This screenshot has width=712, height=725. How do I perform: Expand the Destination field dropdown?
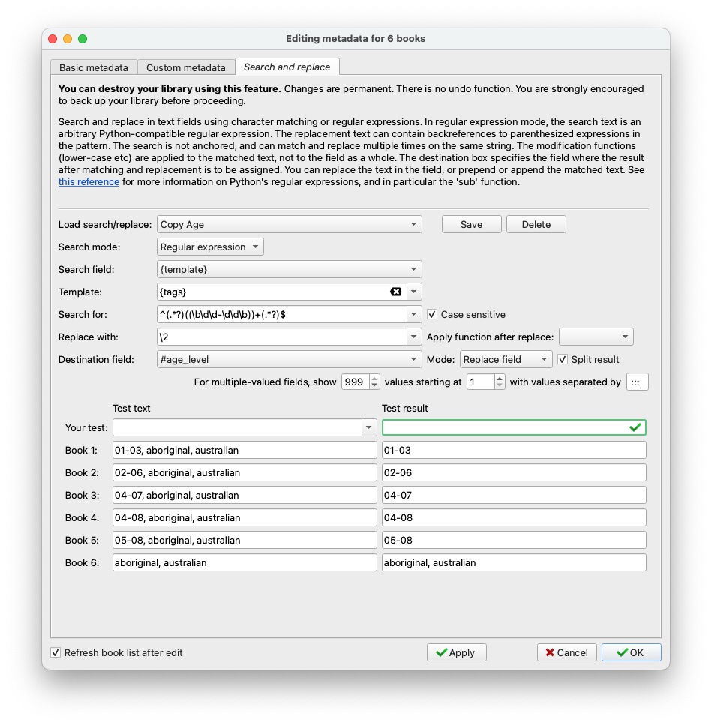[x=289, y=359]
